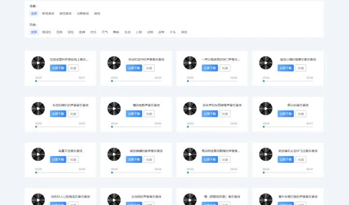Filter style by 天气
The height and width of the screenshot is (205, 349).
point(105,32)
